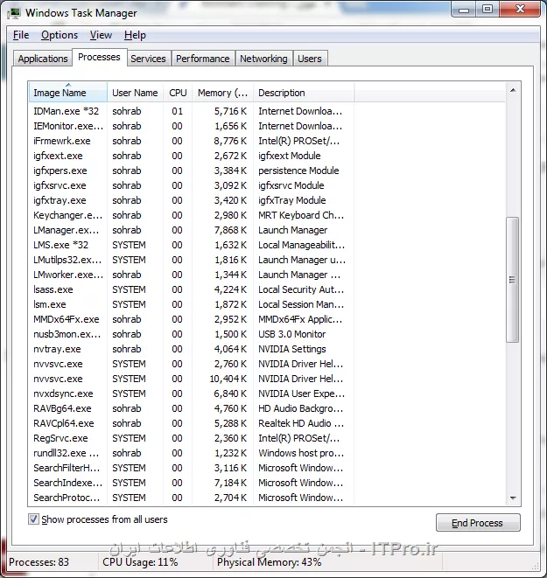
Task: Open the Performance tab
Action: point(202,59)
